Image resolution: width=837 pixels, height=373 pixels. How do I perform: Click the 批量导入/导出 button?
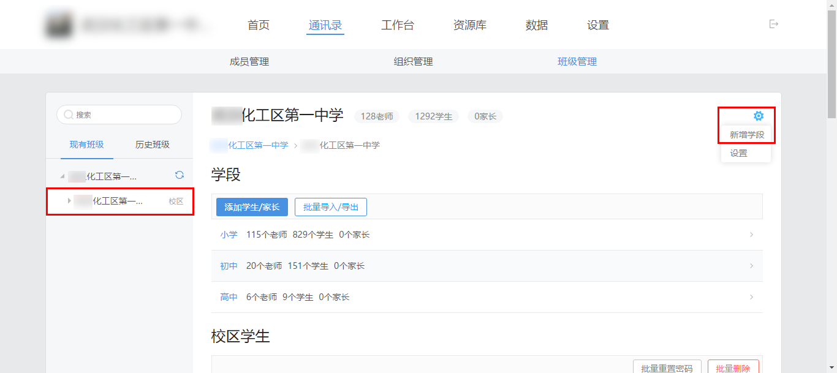coord(331,207)
